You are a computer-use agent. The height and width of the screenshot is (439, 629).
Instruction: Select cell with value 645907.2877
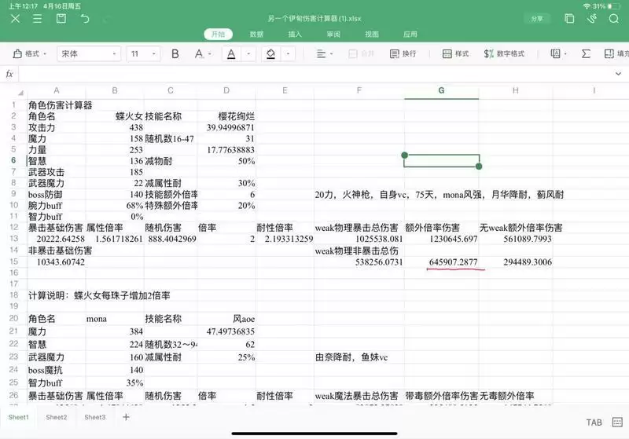441,262
